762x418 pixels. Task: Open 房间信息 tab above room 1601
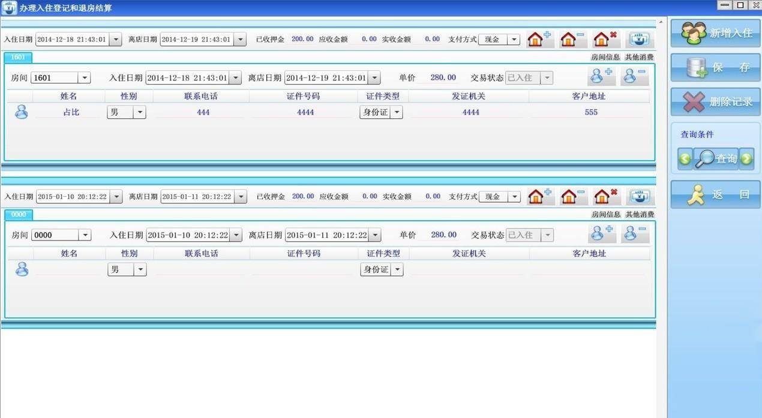(606, 58)
